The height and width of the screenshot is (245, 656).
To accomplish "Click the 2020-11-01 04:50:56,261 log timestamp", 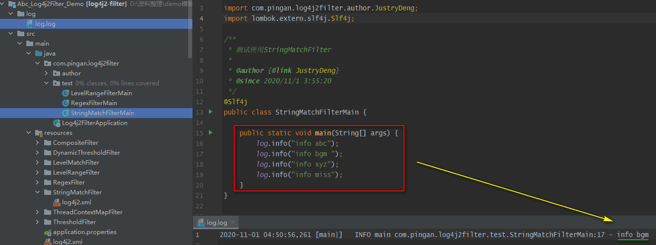I will tap(265, 235).
